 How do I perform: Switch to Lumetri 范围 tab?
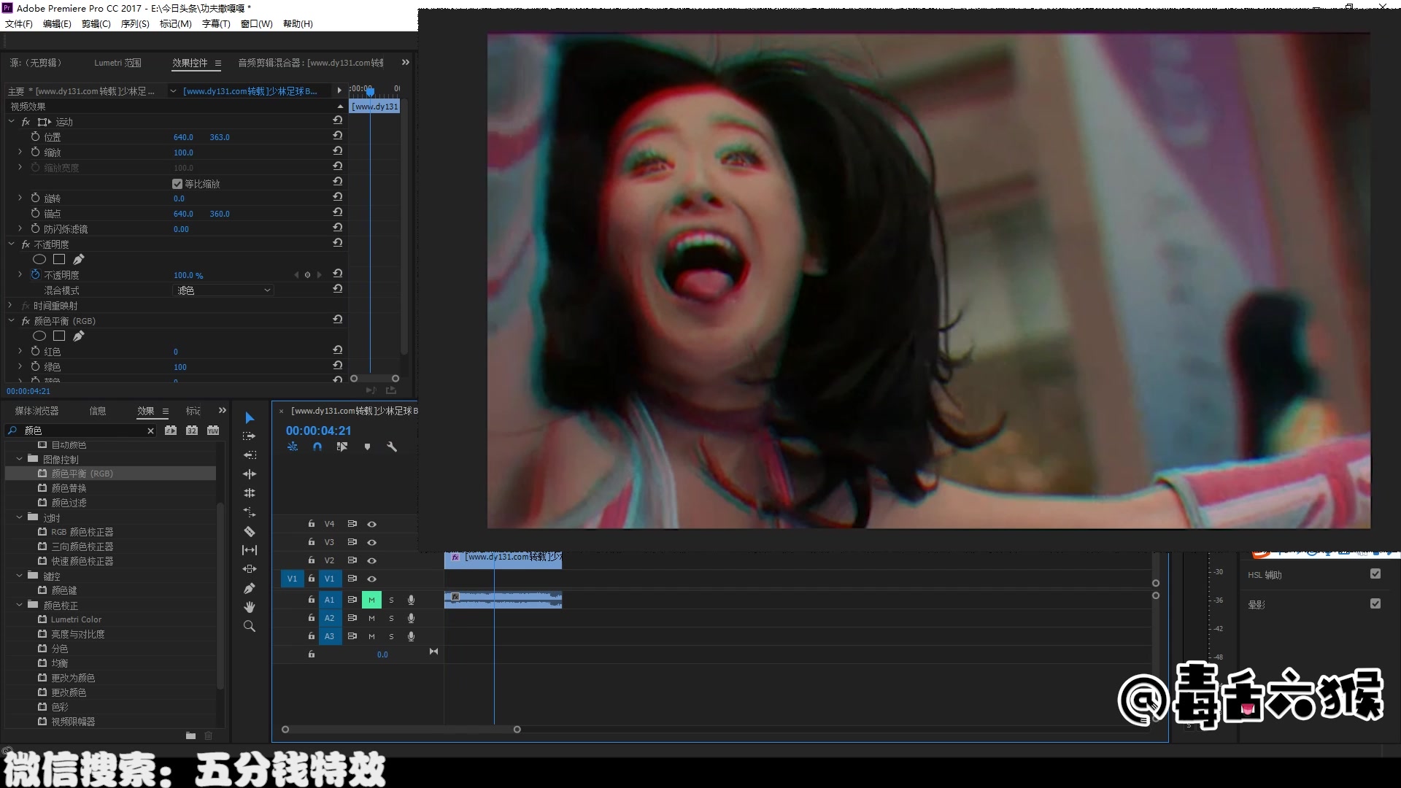click(117, 63)
